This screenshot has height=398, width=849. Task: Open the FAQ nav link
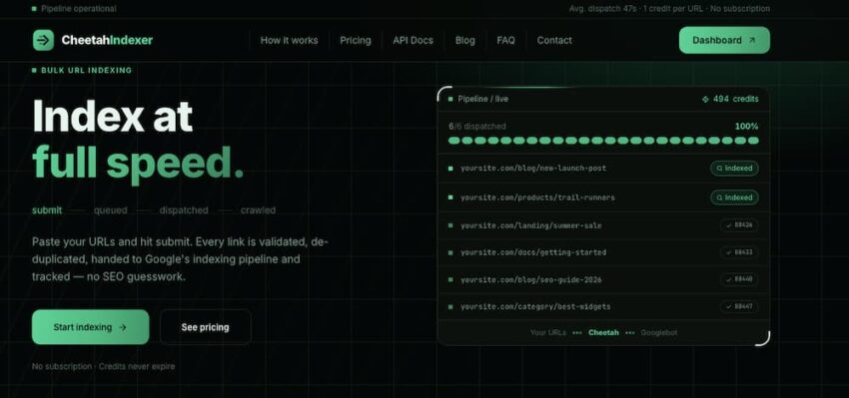(x=505, y=40)
